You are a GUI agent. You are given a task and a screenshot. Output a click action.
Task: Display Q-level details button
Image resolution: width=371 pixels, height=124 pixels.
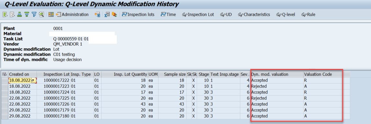point(286,15)
